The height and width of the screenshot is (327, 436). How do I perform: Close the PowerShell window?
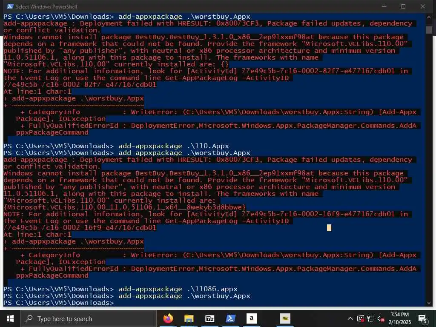(x=423, y=6)
